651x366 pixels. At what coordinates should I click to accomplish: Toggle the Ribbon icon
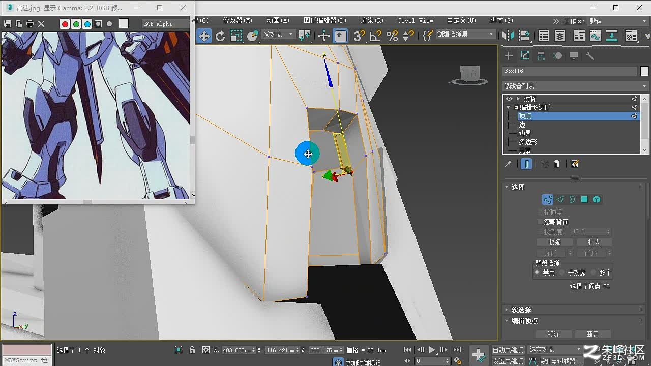tap(579, 36)
